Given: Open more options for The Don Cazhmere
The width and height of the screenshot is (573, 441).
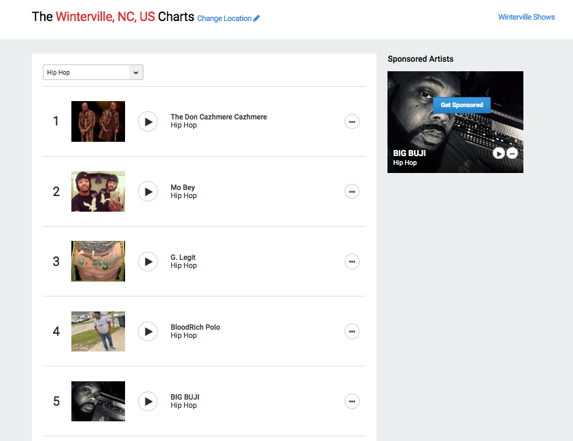Looking at the screenshot, I should (352, 122).
